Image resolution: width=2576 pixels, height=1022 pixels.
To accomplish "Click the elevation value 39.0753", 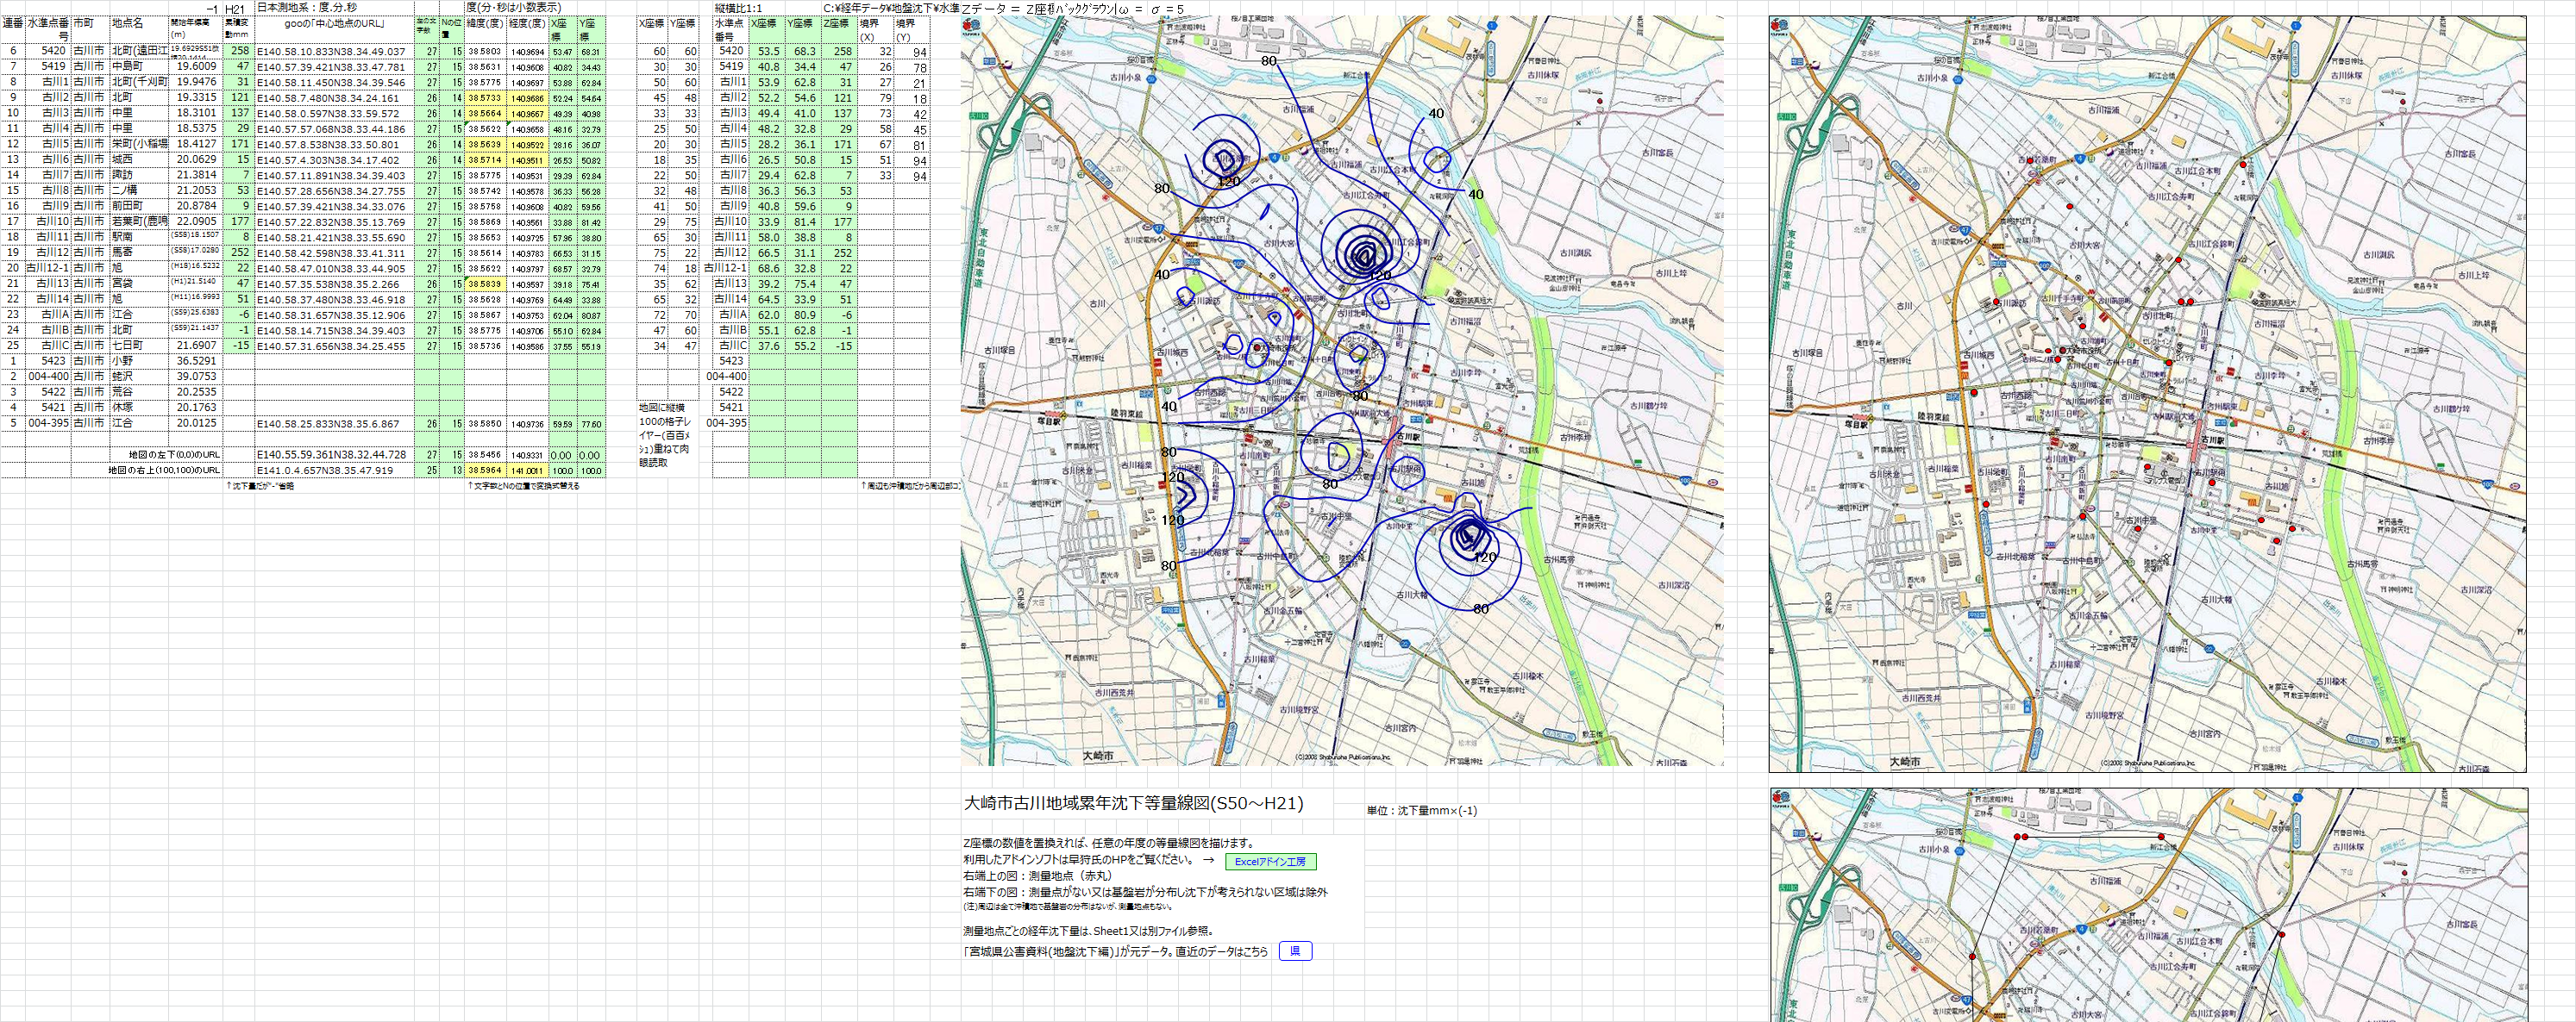I will pyautogui.click(x=196, y=377).
